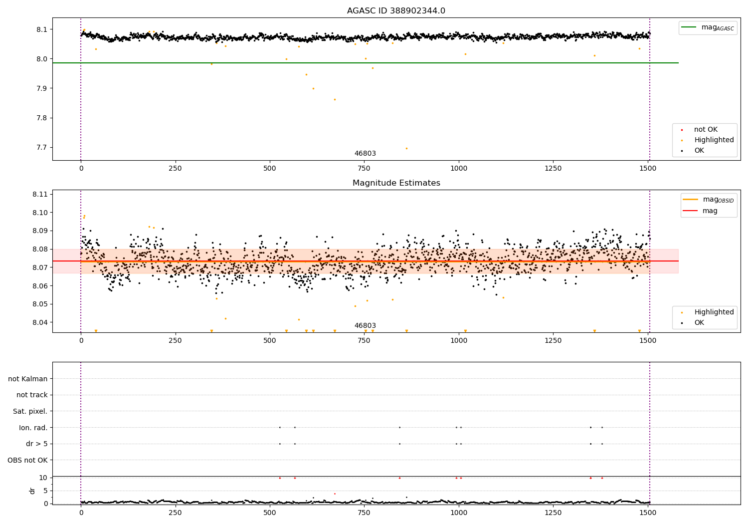Click the lowest orange outlier point near 7.7 in top plot
This screenshot has height=524, width=748.
click(x=406, y=148)
